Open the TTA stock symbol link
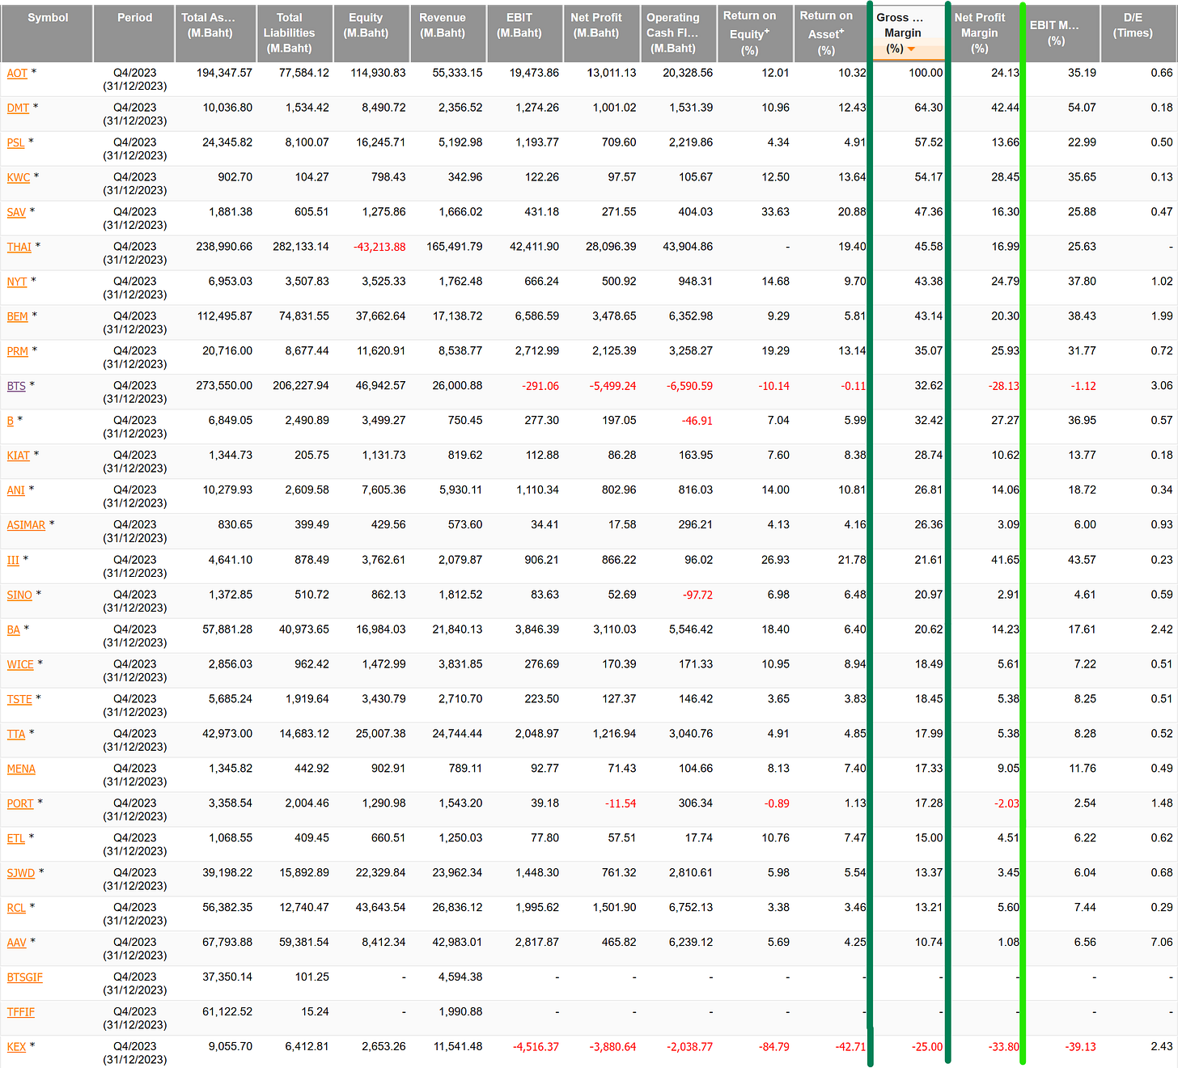This screenshot has height=1068, width=1178. click(x=16, y=735)
